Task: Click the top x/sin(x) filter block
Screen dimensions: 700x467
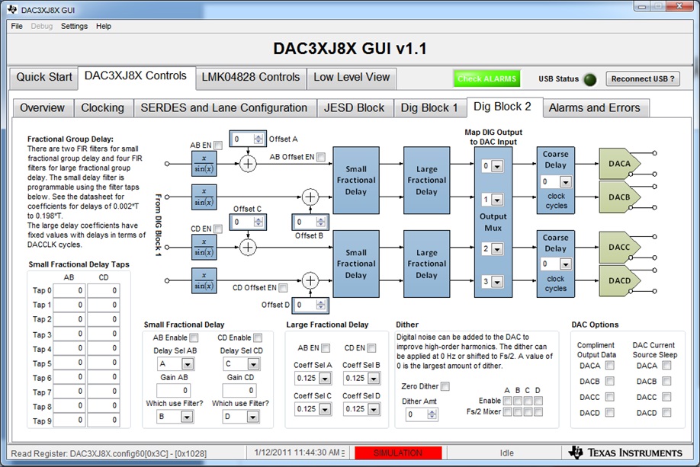Action: pyautogui.click(x=204, y=164)
